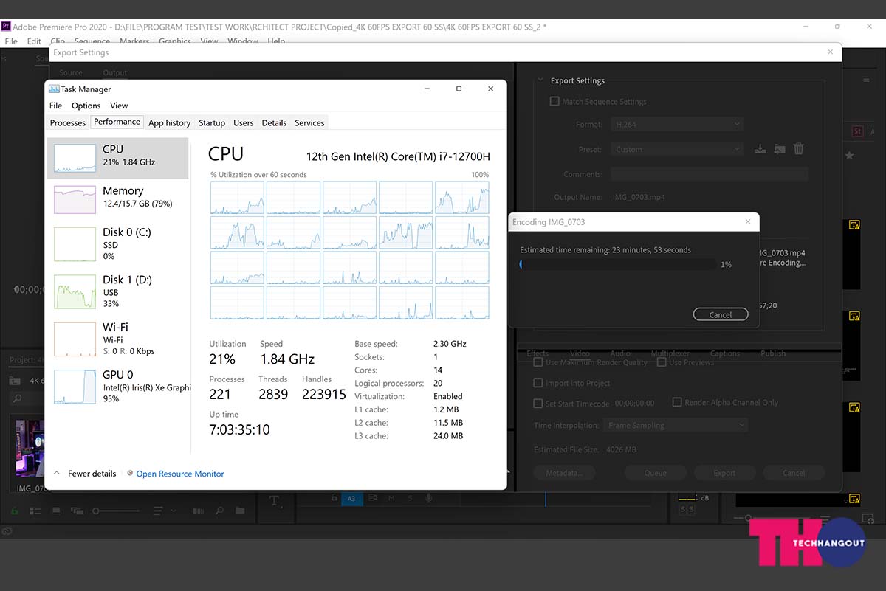
Task: Open the Users tab in Task Manager
Action: coord(244,122)
